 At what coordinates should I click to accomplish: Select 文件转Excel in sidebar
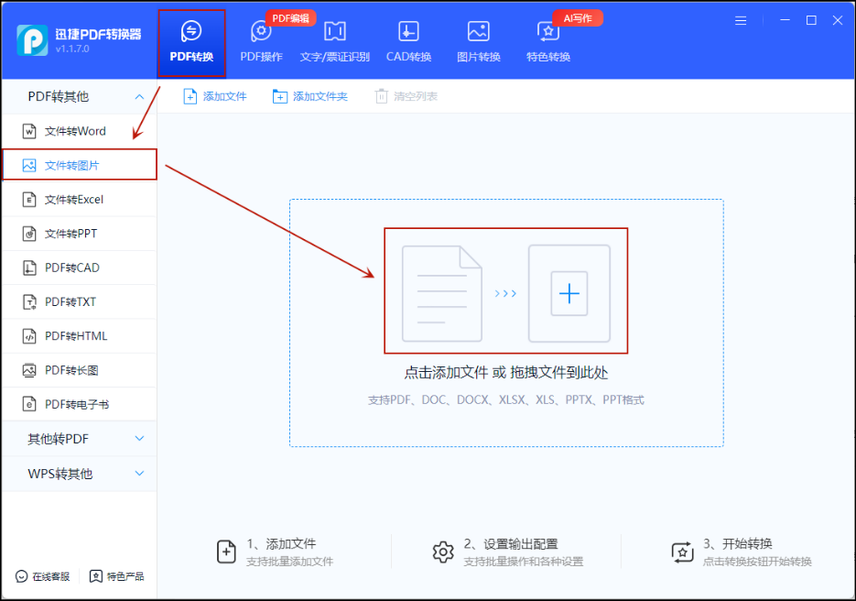coord(79,200)
